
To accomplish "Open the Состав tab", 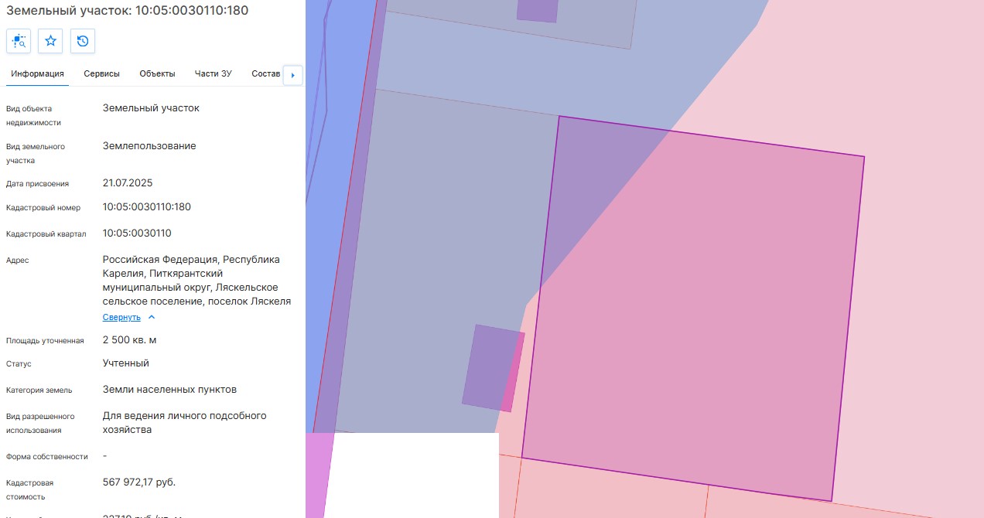I will click(x=265, y=73).
